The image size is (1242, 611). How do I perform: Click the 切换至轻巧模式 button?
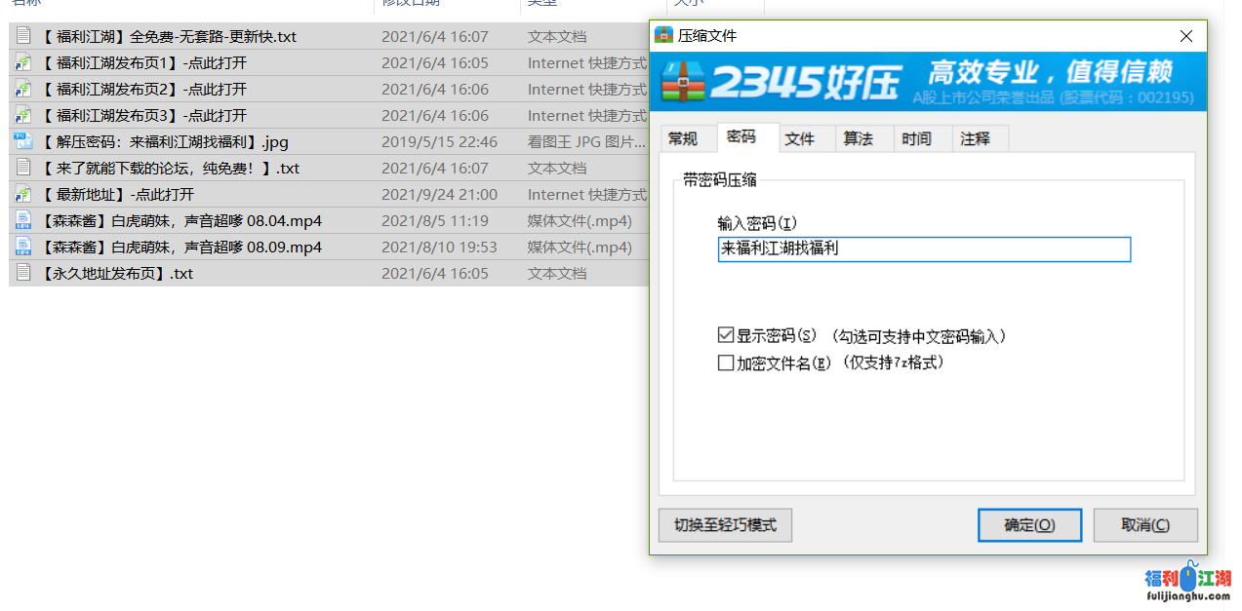(x=725, y=525)
